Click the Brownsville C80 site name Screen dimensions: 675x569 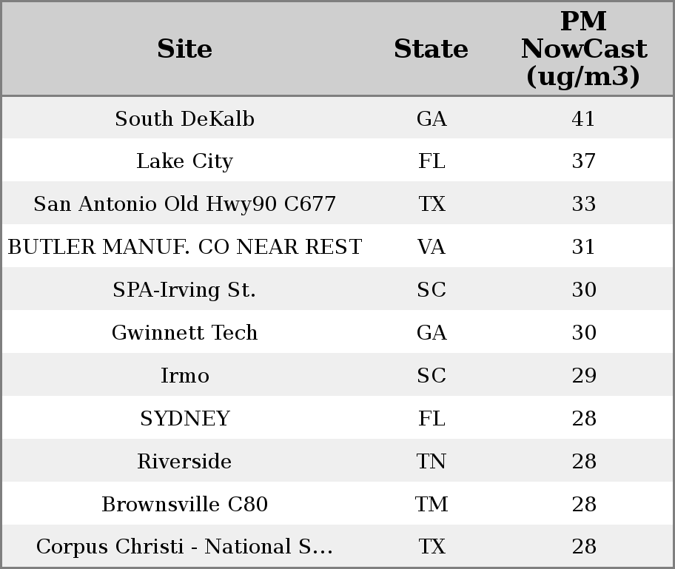coord(184,505)
